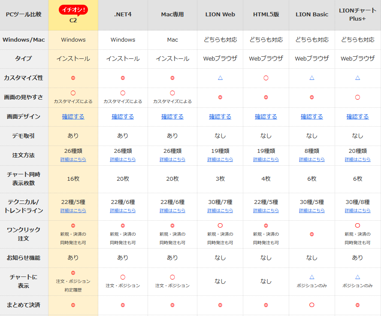Open 確認する link in LION Web column
The height and width of the screenshot is (316, 381).
click(x=220, y=117)
